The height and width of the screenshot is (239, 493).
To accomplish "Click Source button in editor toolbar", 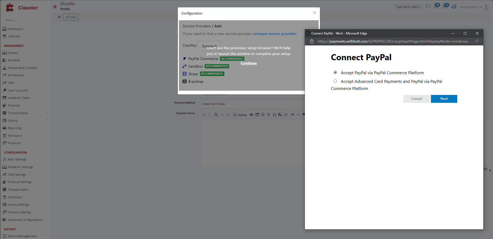I will point(240,115).
